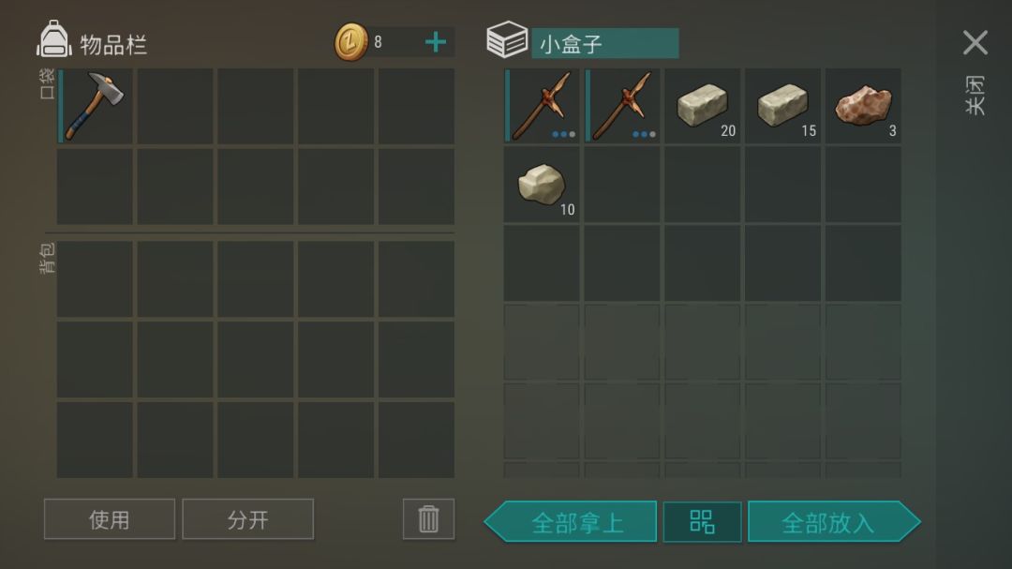Click the backpack icon beside 物品栏

pos(54,39)
